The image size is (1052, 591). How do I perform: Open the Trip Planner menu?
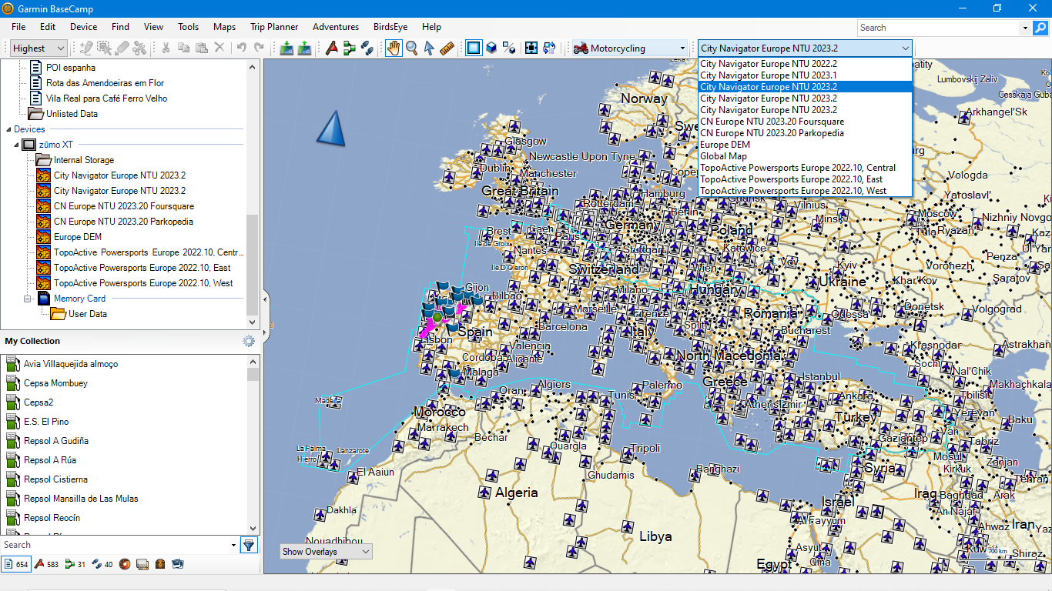coord(274,27)
